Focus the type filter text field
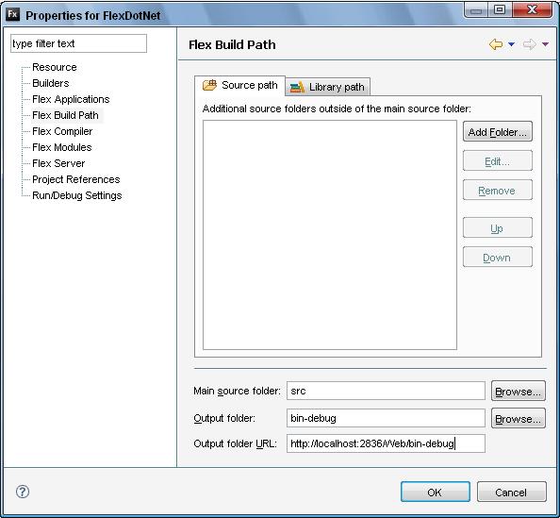This screenshot has height=518, width=560. (x=78, y=43)
